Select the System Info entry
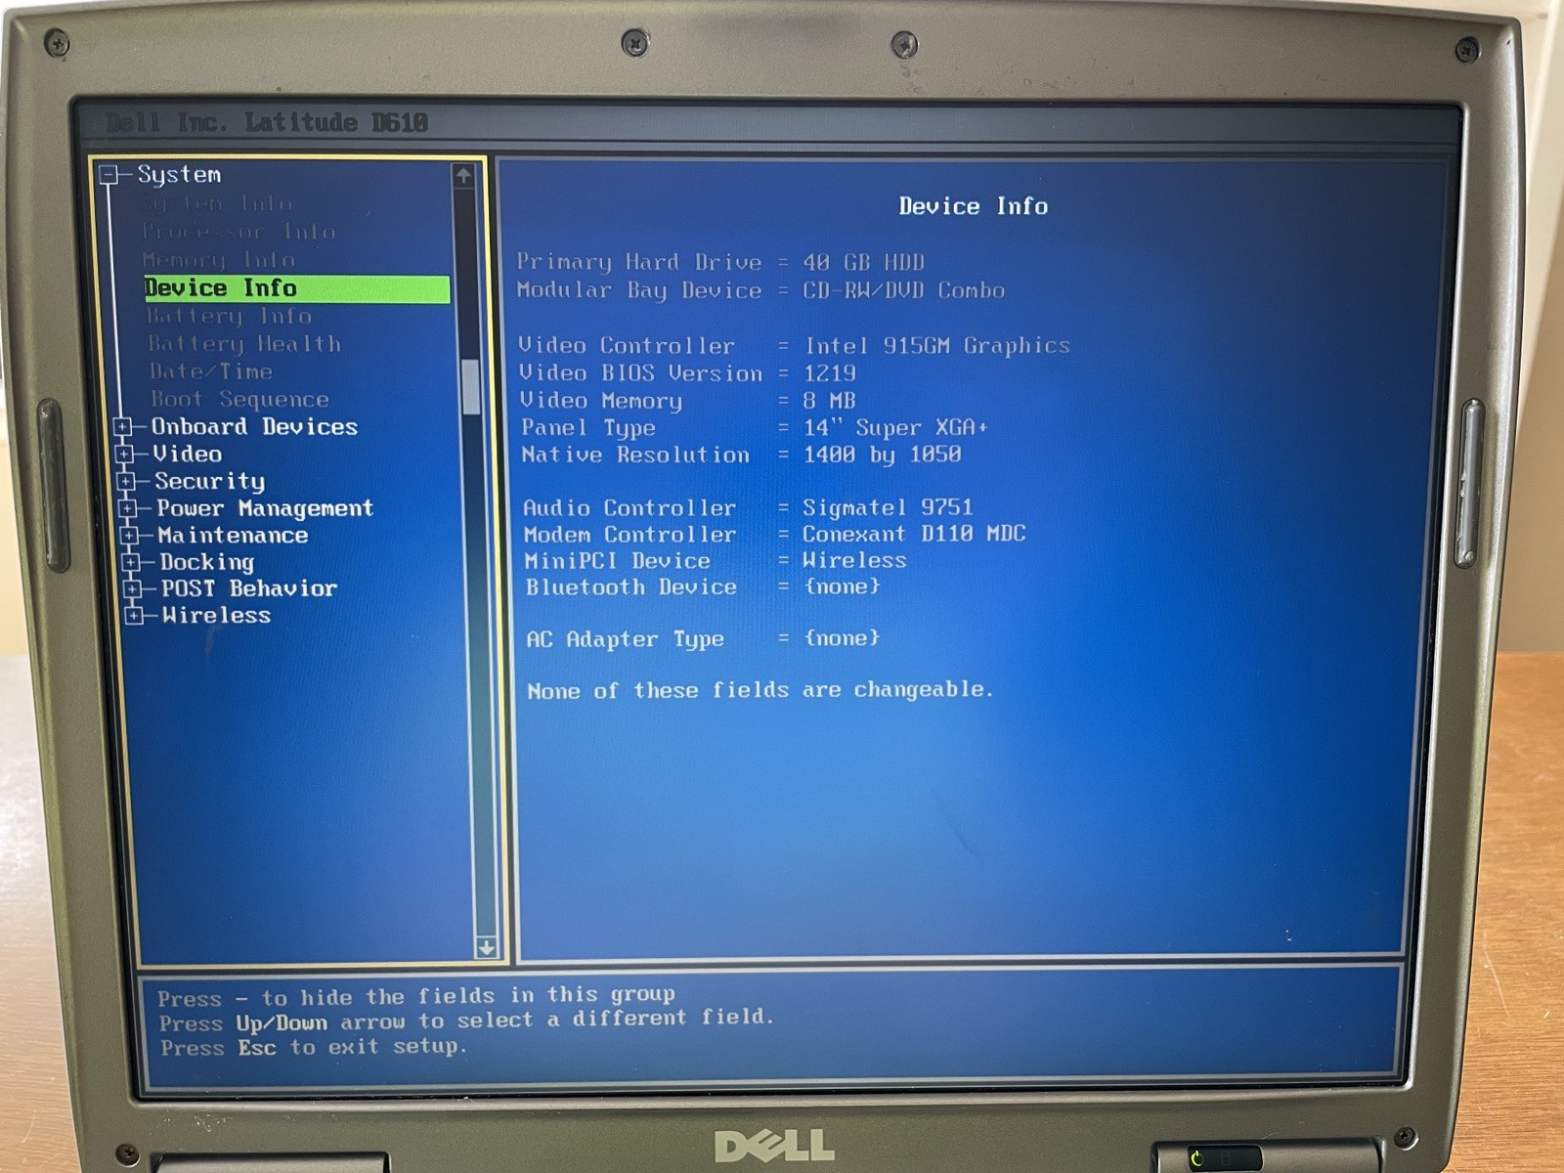Image resolution: width=1564 pixels, height=1173 pixels. tap(216, 203)
